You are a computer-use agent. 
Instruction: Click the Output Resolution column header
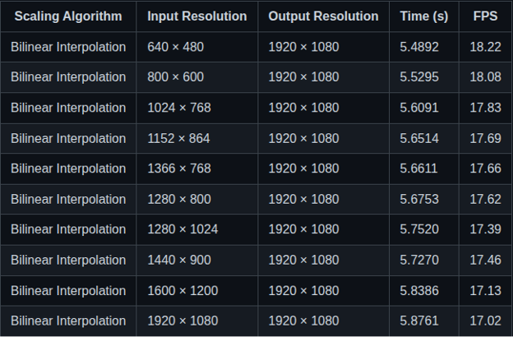323,16
